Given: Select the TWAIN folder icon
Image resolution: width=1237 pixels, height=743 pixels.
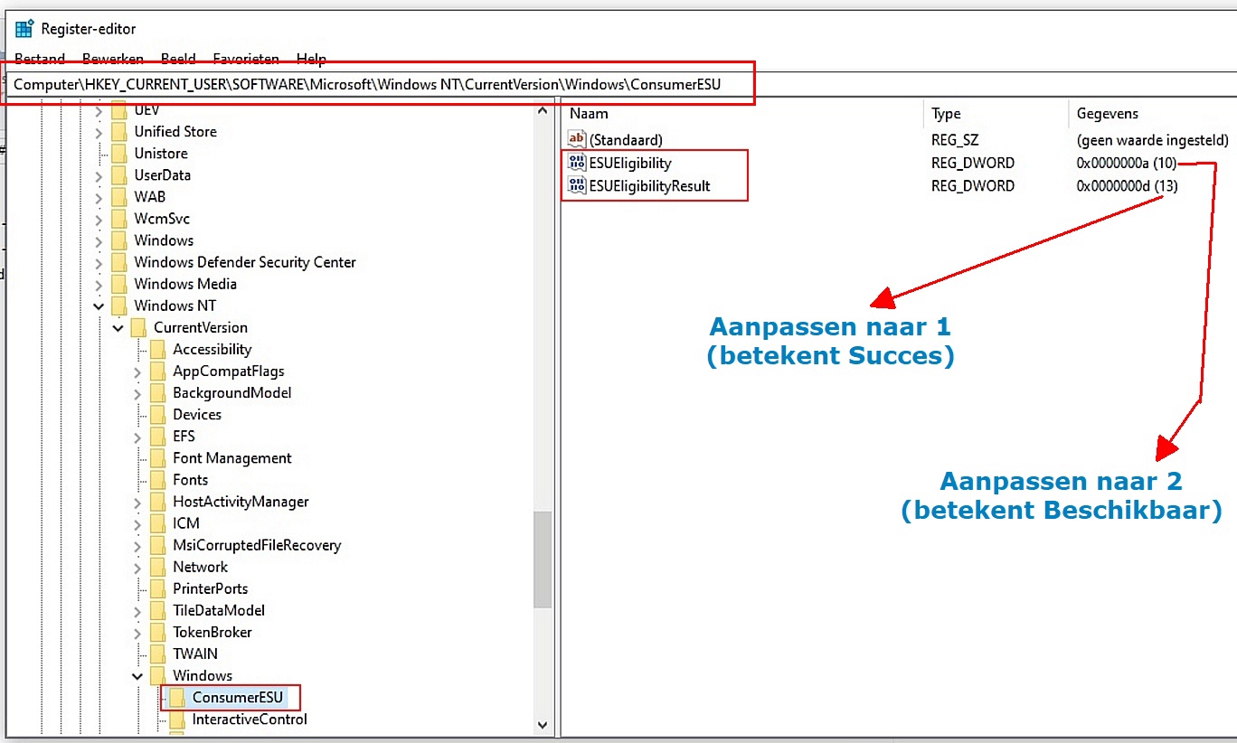Looking at the screenshot, I should 158,654.
